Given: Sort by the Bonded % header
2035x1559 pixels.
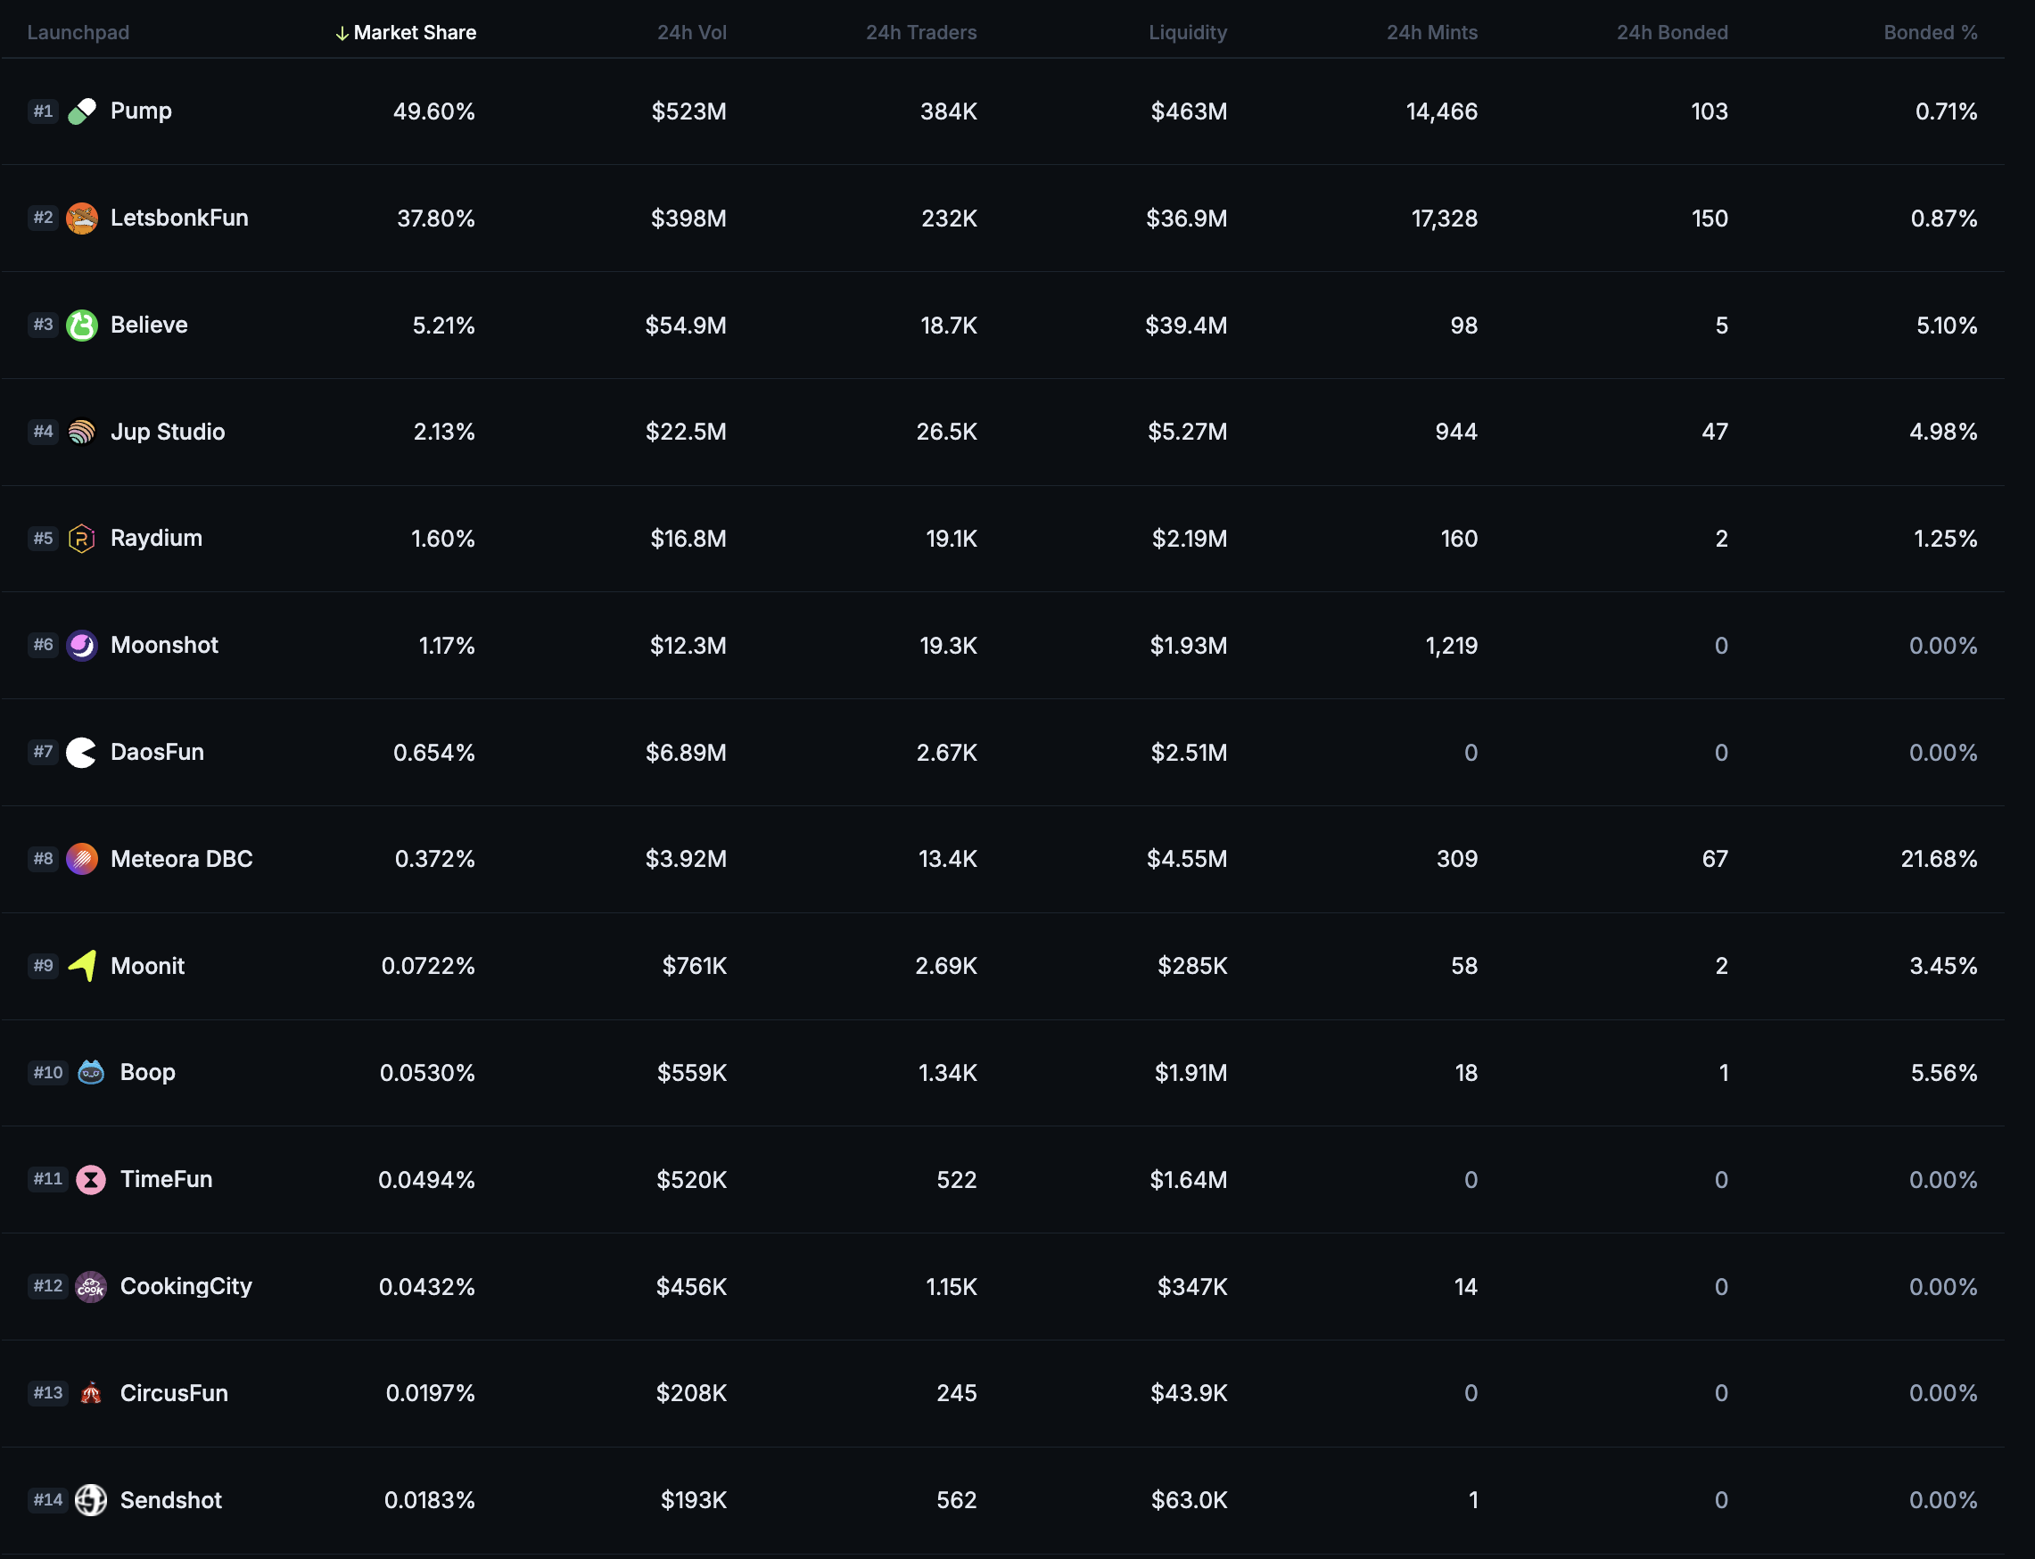Looking at the screenshot, I should coord(1930,32).
